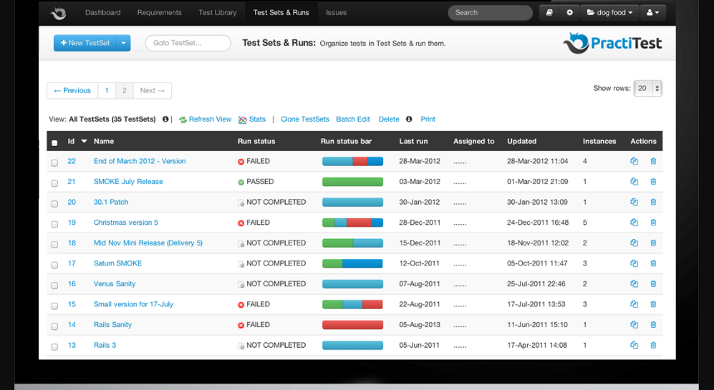
Task: Go to the Test Library tab
Action: pos(217,13)
